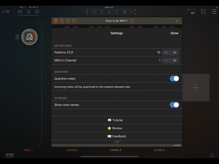Increase the Patterns CC# value
The image size is (219, 164).
point(175,52)
